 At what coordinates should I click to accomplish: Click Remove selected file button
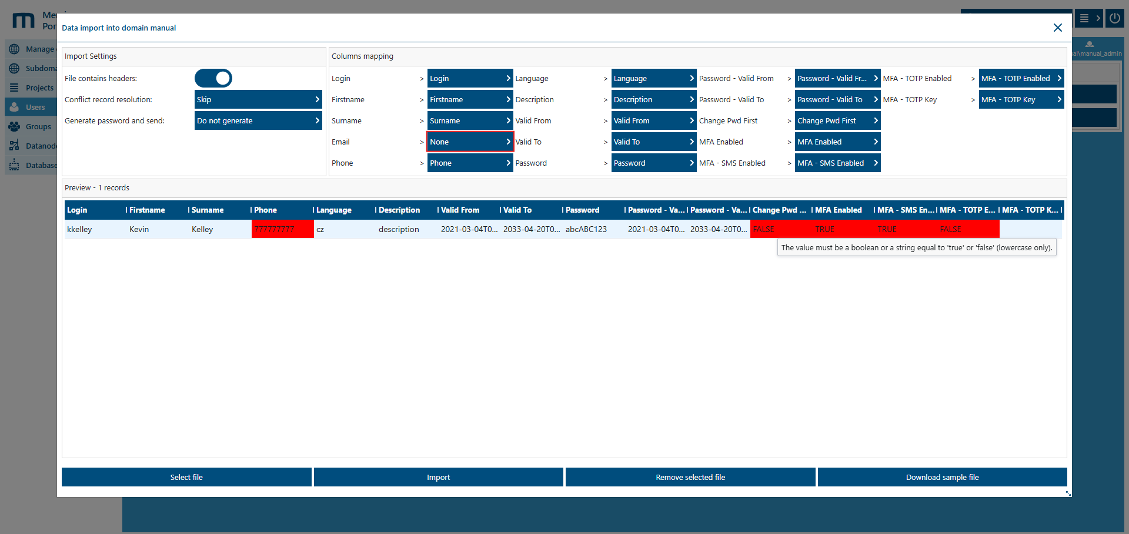[x=690, y=477]
